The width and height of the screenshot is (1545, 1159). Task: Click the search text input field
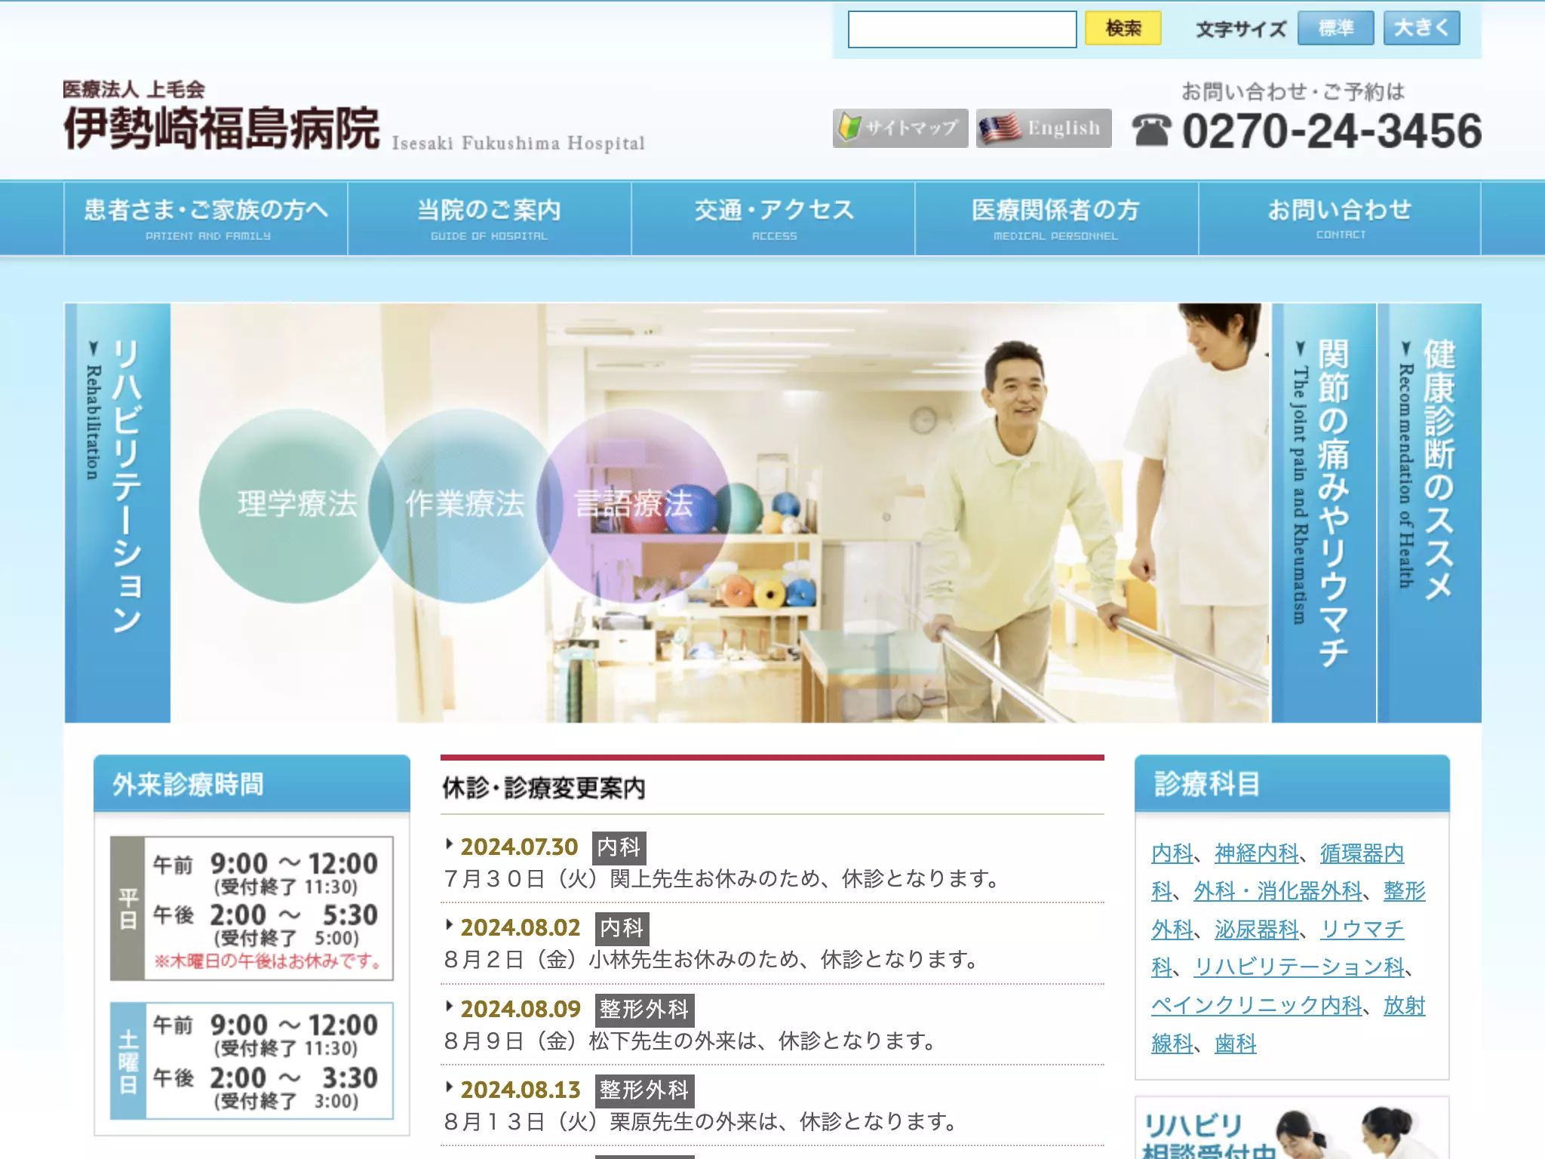click(962, 29)
